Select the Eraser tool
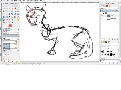The width and height of the screenshot is (121, 90). pyautogui.click(x=7, y=20)
